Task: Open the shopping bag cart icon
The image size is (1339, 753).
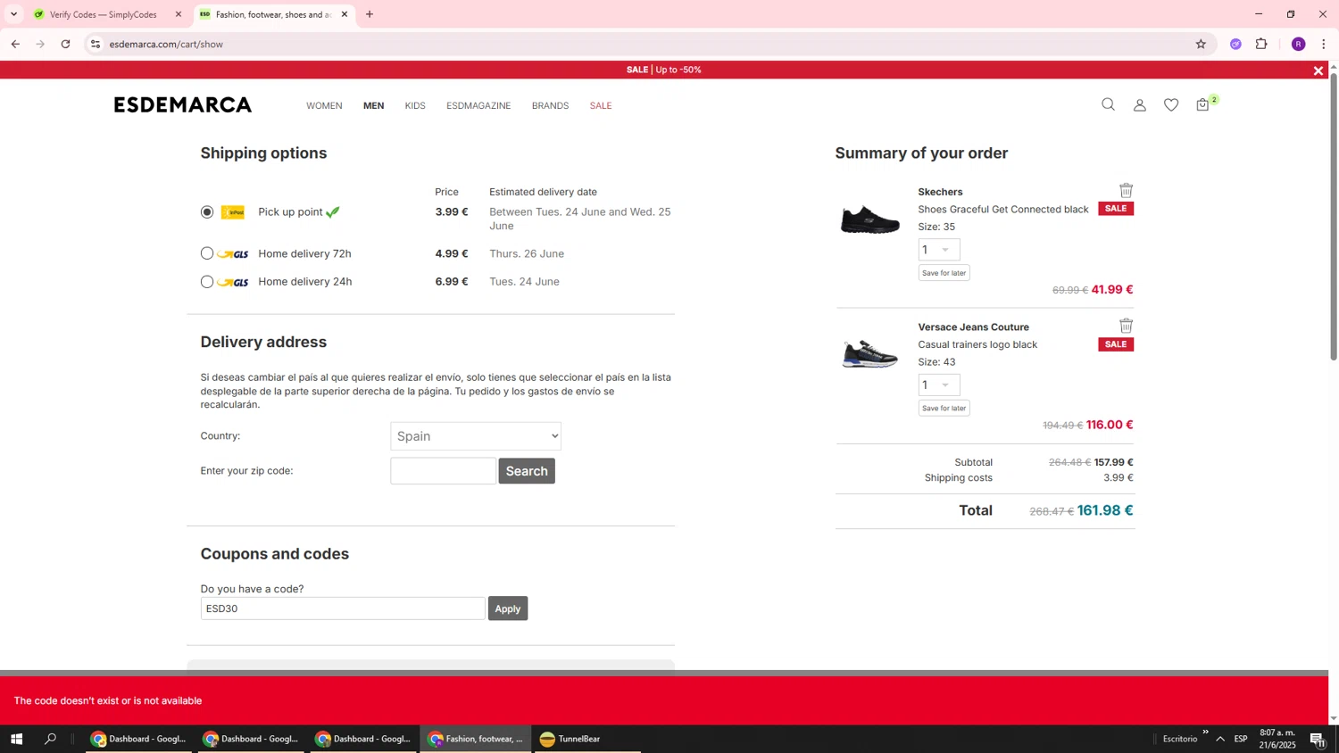Action: point(1203,104)
